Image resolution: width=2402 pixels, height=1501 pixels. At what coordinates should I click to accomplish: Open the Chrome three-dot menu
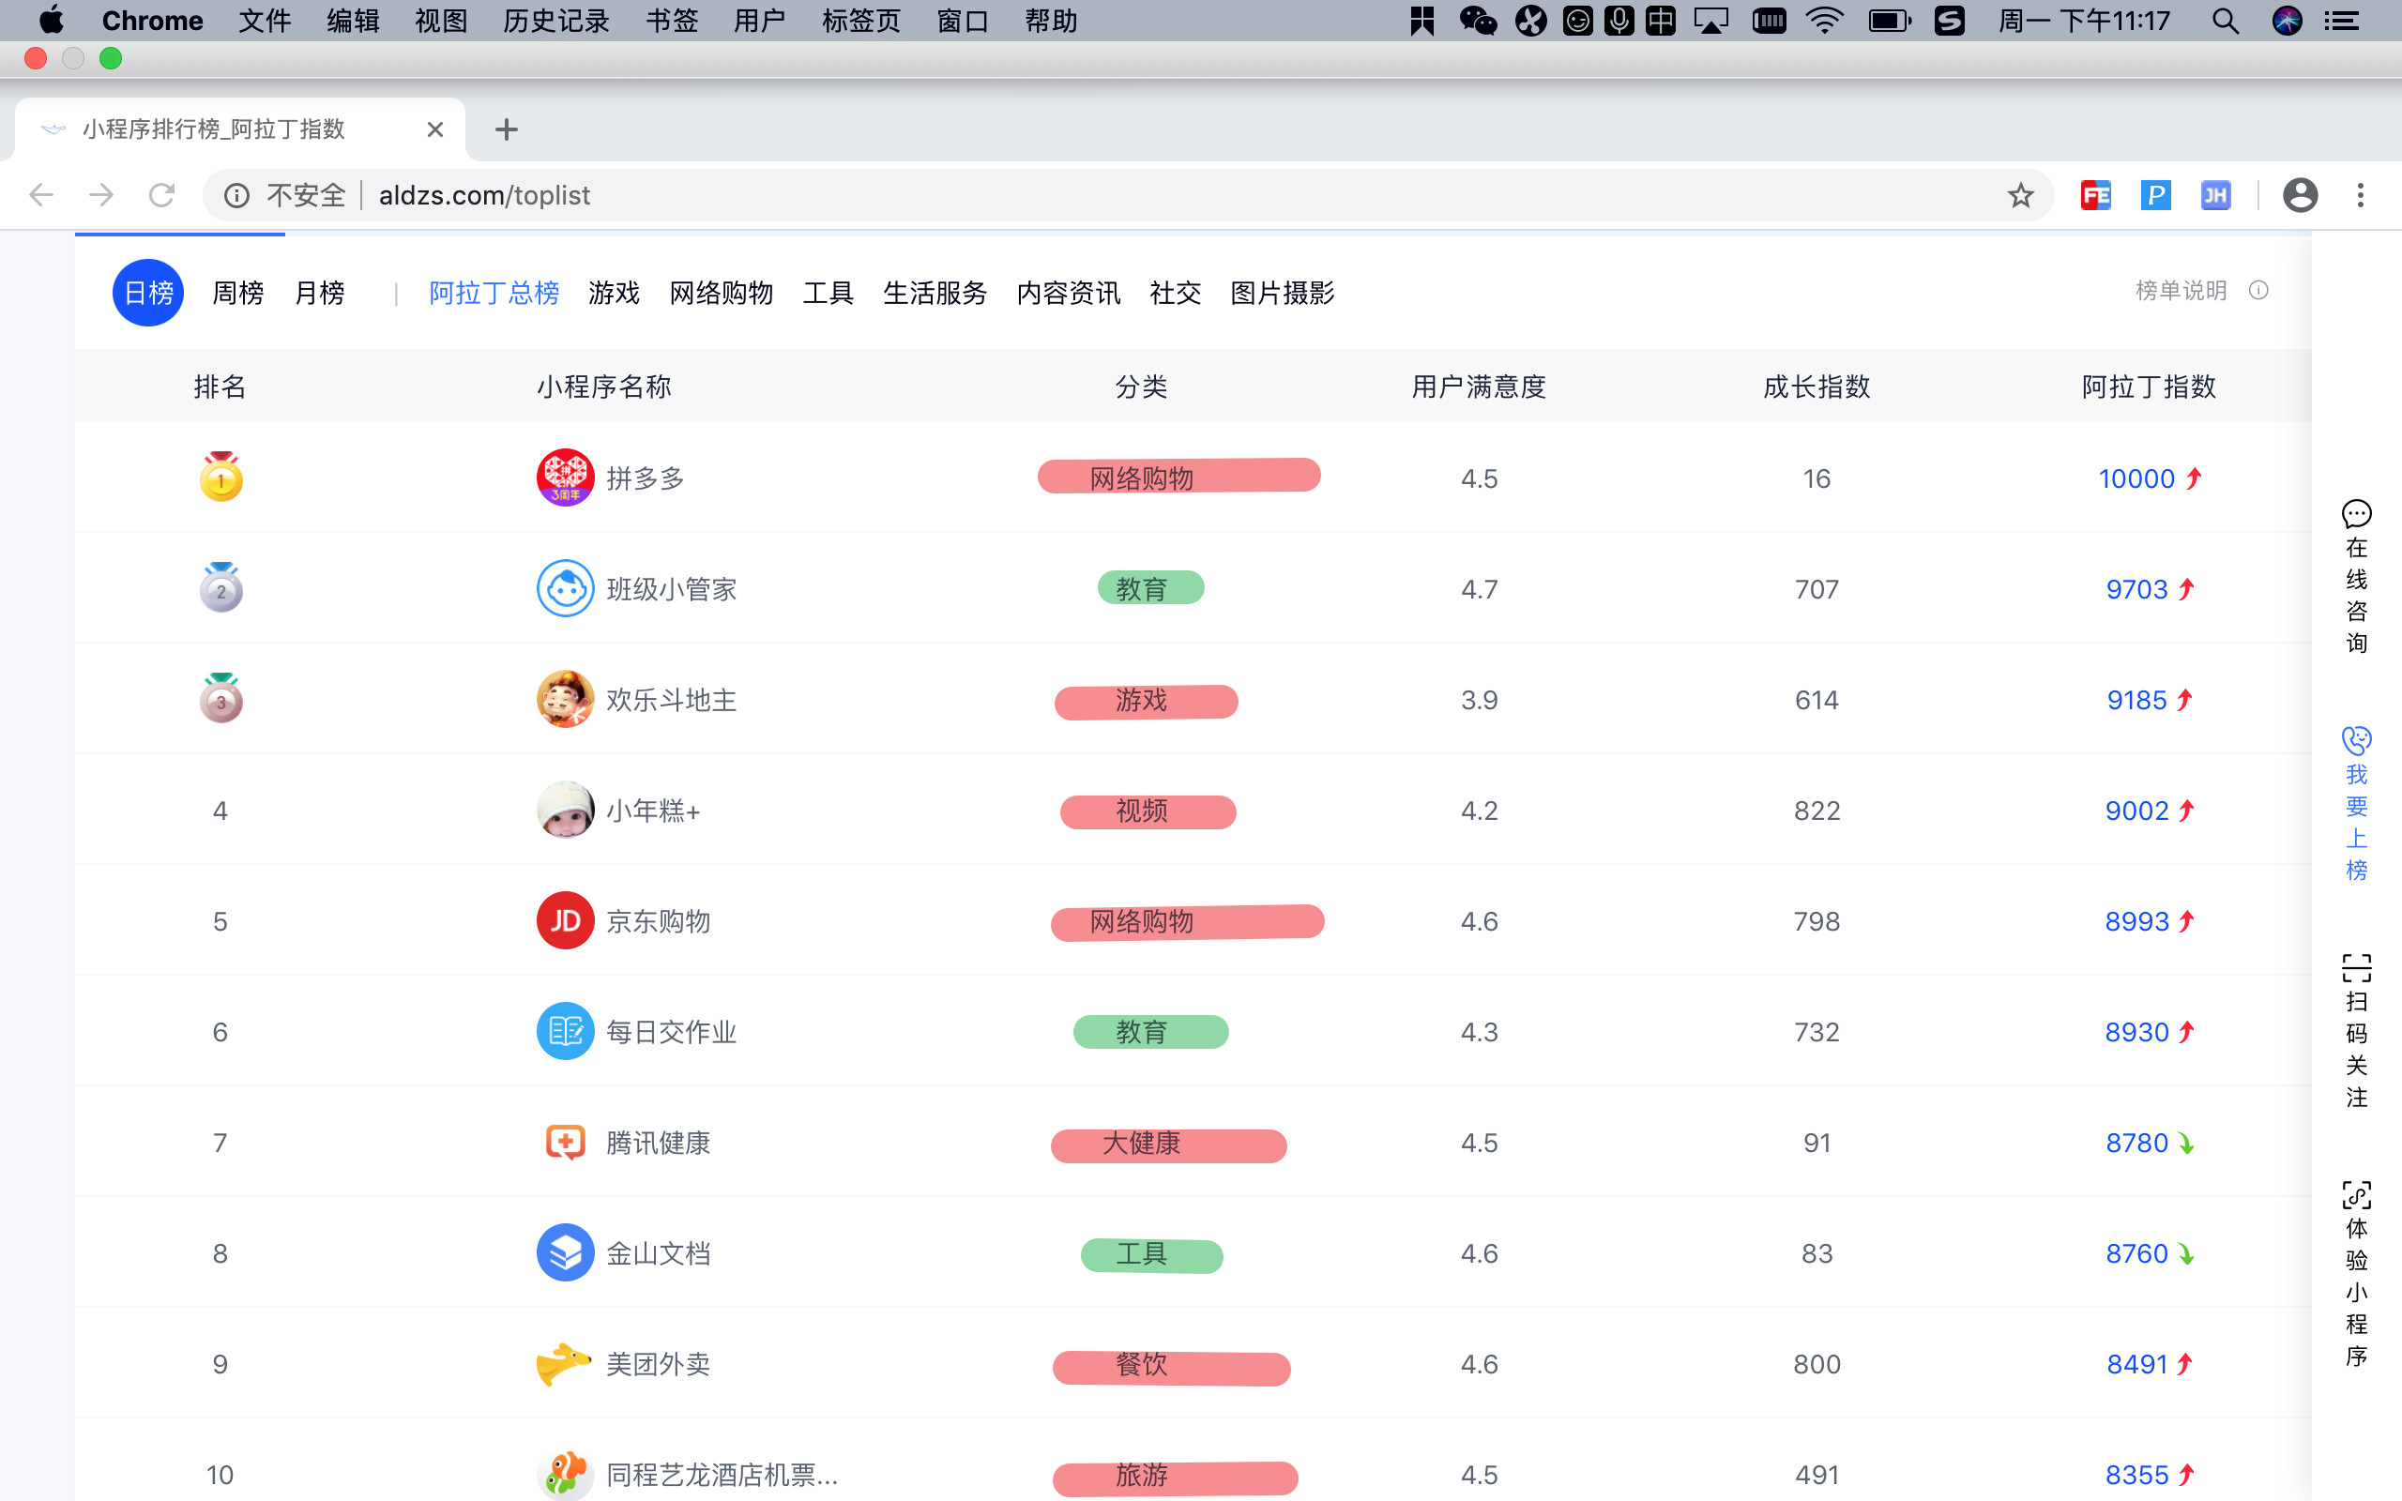pyautogui.click(x=2361, y=195)
